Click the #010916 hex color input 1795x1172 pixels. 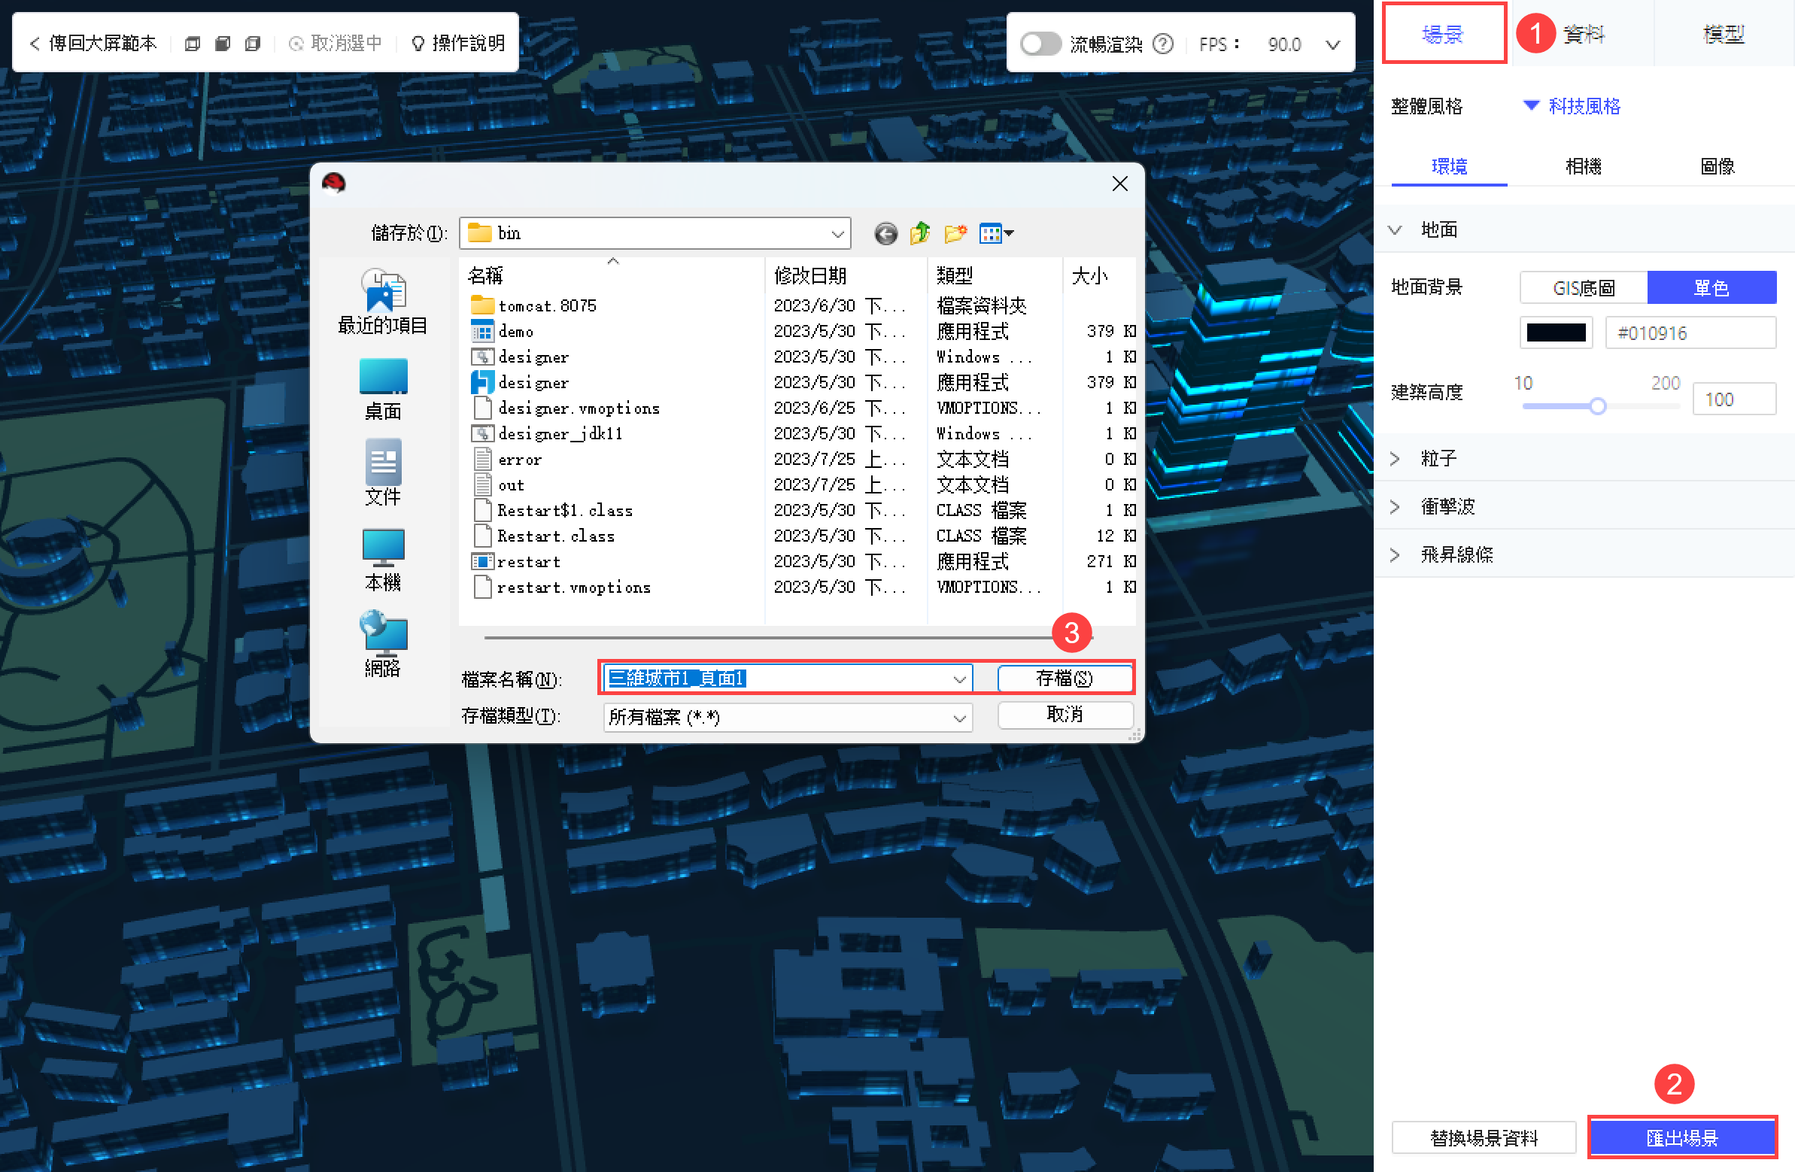(1690, 333)
